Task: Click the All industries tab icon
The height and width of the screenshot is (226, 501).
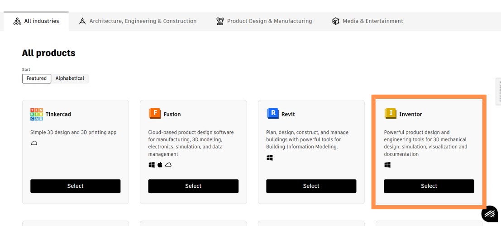Action: 17,21
